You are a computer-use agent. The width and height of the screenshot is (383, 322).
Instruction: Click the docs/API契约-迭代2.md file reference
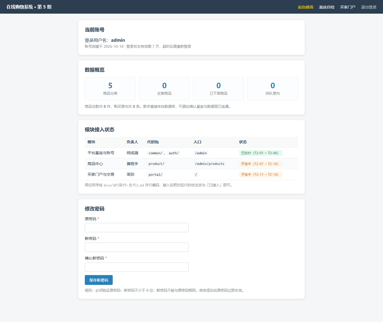[124, 185]
